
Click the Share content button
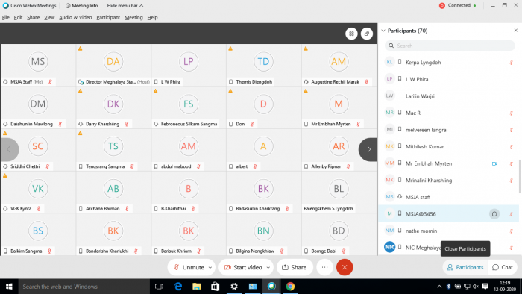(x=295, y=267)
